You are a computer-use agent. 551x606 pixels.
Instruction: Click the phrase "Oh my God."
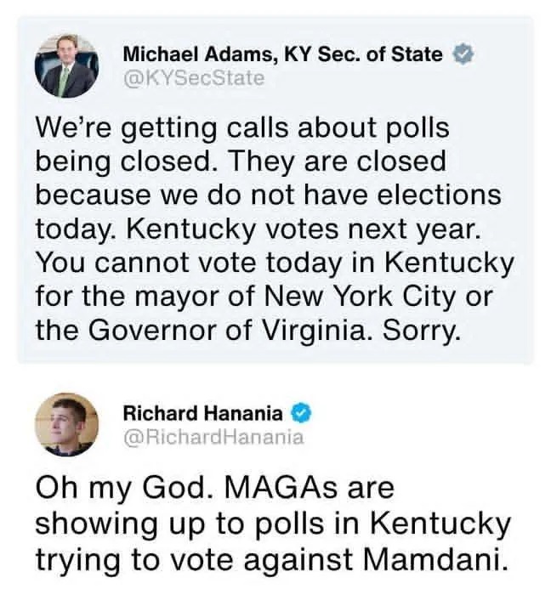point(119,489)
